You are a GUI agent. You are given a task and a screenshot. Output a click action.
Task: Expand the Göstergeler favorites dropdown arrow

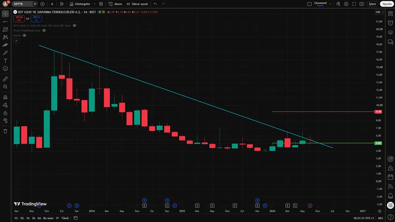(95, 4)
